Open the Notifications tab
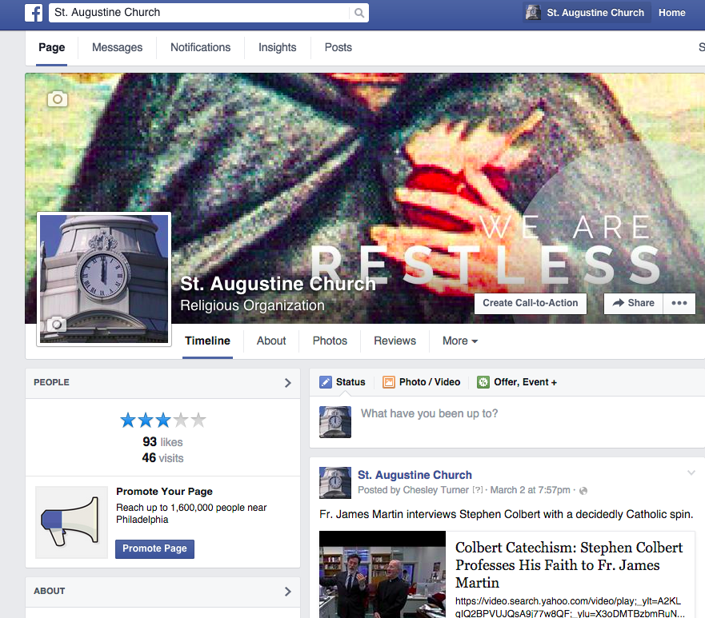705x618 pixels. tap(201, 48)
